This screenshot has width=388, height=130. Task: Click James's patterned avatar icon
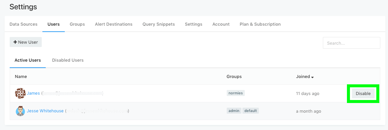click(20, 93)
